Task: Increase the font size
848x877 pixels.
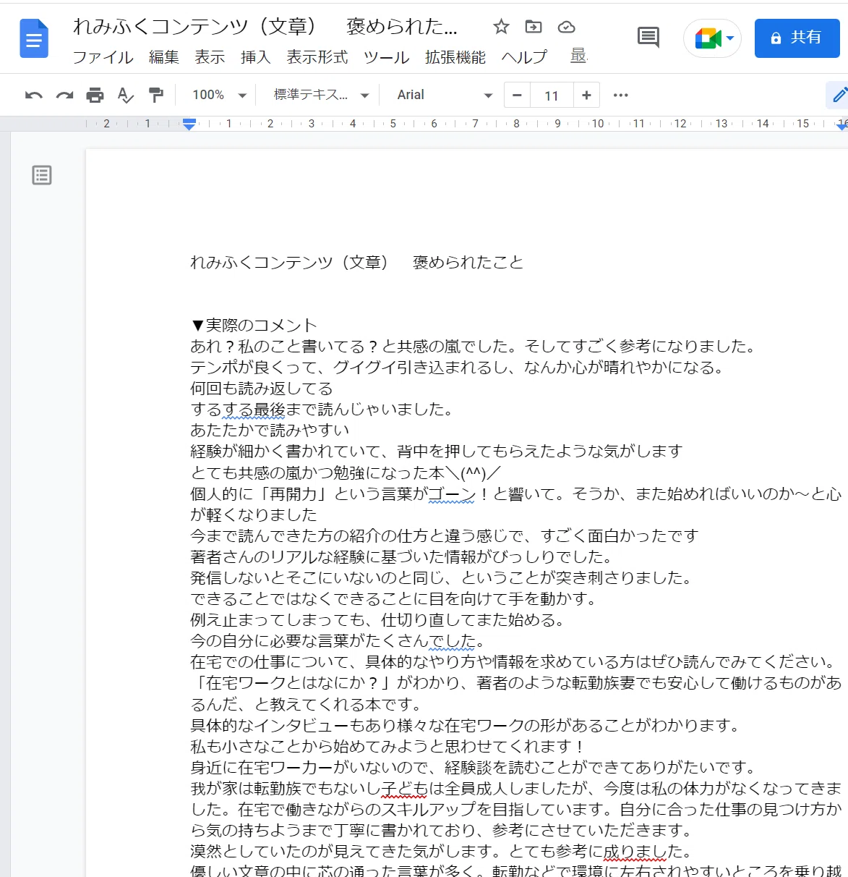Action: (586, 95)
